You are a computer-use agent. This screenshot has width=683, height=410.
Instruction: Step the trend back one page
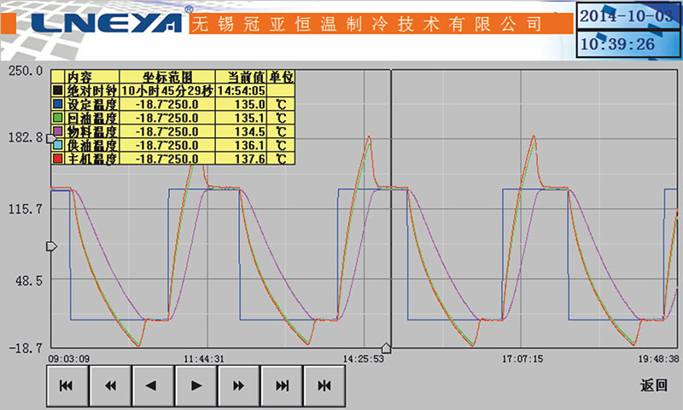click(153, 385)
